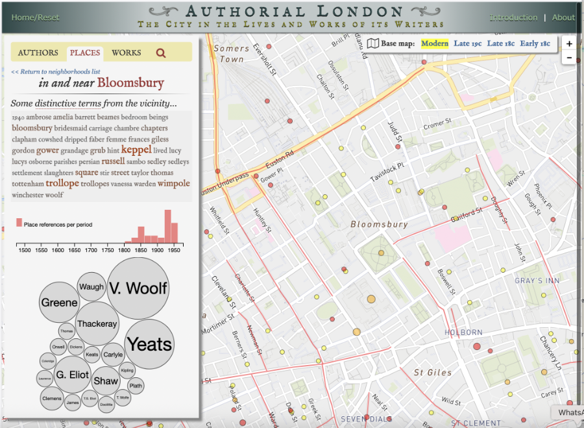Select the Yeats author bubble
Viewport: 584px width, 428px height.
(x=149, y=344)
